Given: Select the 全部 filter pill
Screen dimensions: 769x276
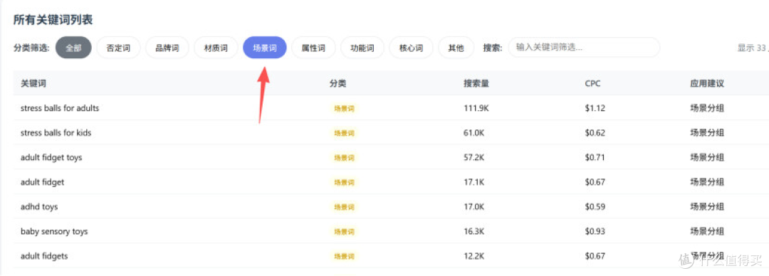Looking at the screenshot, I should tap(73, 48).
